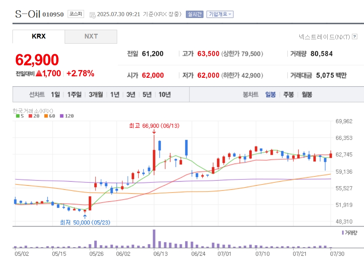
Task: Select the 월봉 monthly candle chart
Action: (x=307, y=95)
